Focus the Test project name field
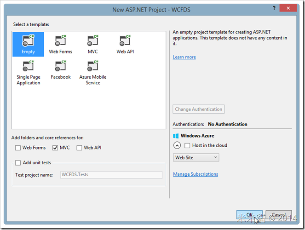The height and width of the screenshot is (230, 305). tap(111, 175)
